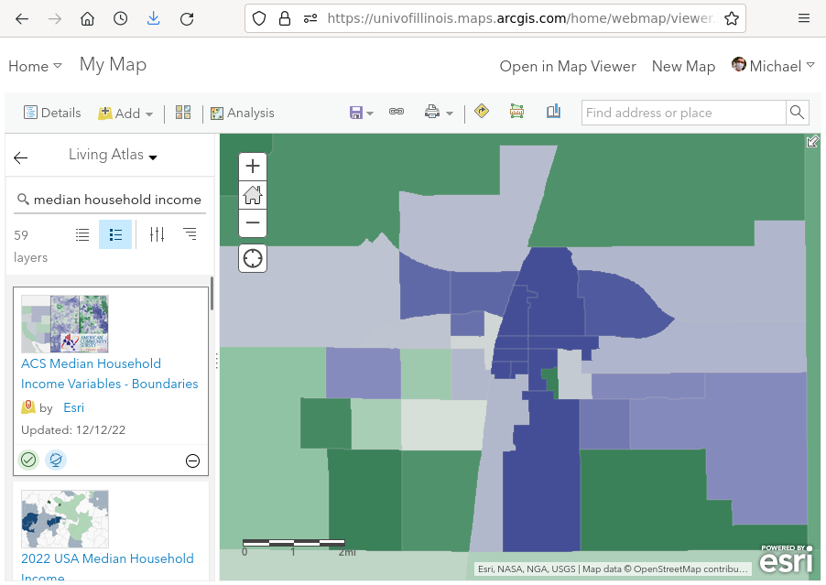Image resolution: width=826 pixels, height=585 pixels.
Task: Click the Basemap gallery icon
Action: pos(183,113)
